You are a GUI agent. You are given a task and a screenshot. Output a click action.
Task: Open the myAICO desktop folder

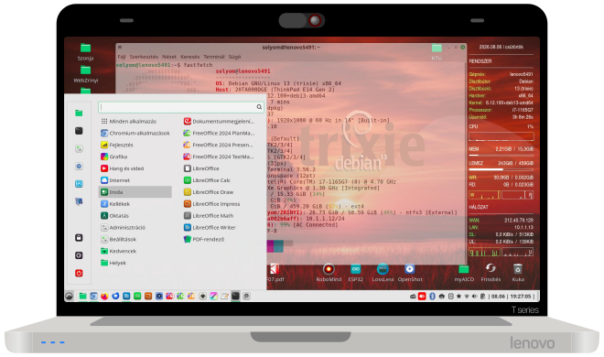tap(464, 273)
